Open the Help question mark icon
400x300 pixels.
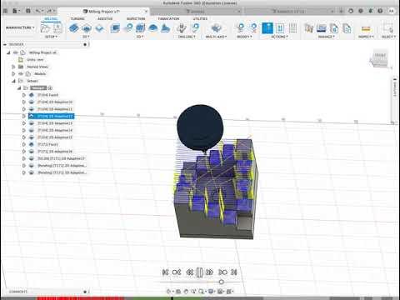point(380,11)
